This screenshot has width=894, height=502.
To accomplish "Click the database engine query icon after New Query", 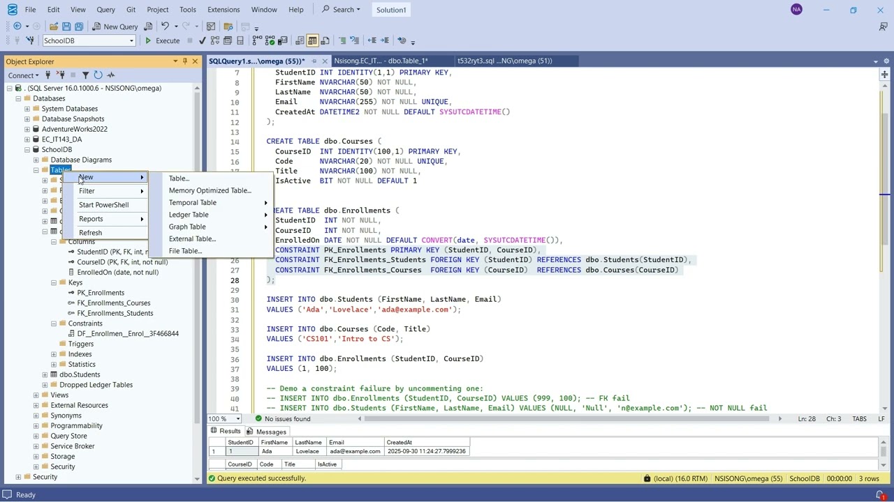I will pyautogui.click(x=148, y=26).
